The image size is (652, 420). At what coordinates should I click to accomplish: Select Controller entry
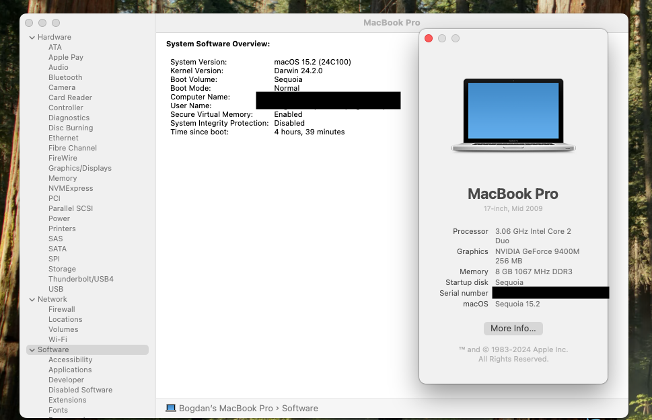tap(66, 108)
